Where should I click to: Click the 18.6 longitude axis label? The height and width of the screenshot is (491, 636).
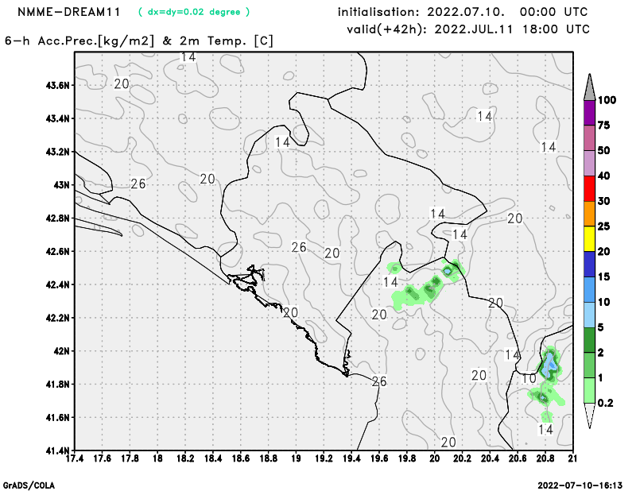click(241, 458)
